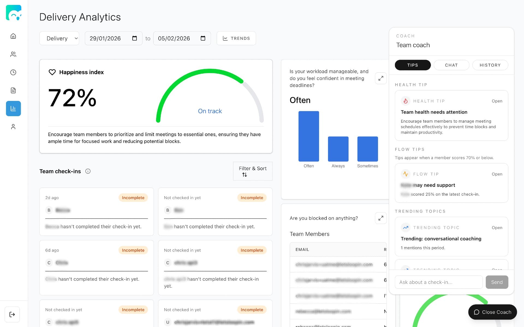524x327 pixels.
Task: Select the Team members icon in sidebar
Action: tap(13, 54)
